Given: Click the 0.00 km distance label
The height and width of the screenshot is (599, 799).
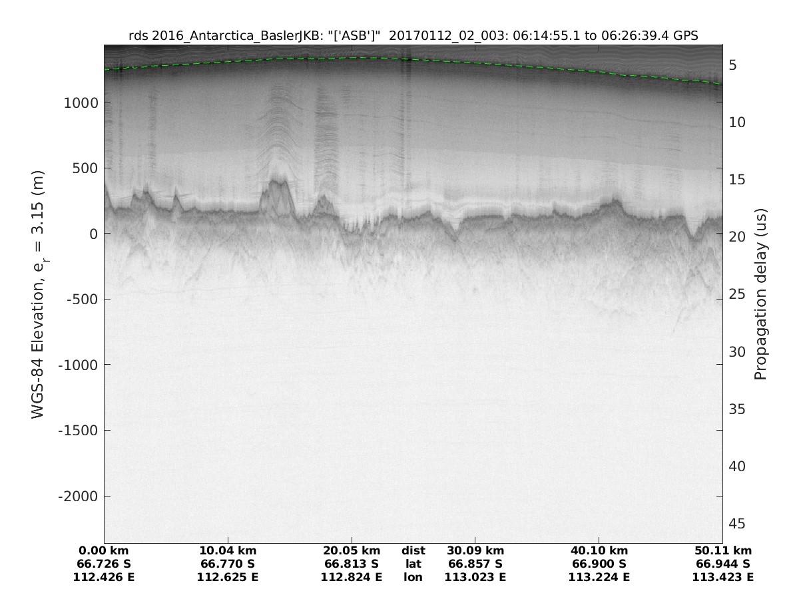Looking at the screenshot, I should click(104, 551).
